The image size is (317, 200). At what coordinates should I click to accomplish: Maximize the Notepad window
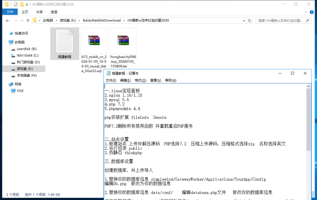[x=292, y=73]
